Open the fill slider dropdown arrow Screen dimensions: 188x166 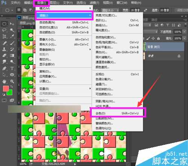(x=184, y=38)
